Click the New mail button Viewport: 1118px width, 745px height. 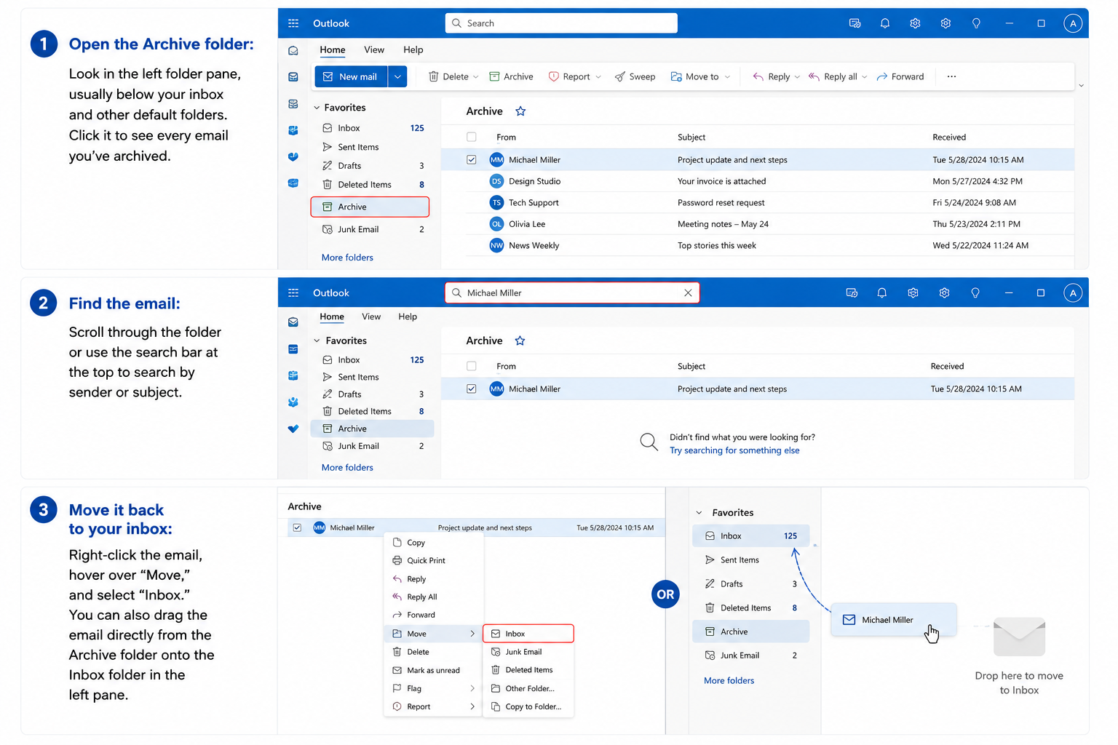pyautogui.click(x=351, y=76)
